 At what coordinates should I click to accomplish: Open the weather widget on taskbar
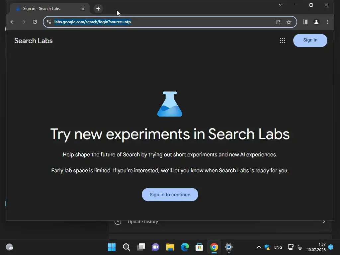coord(9,247)
